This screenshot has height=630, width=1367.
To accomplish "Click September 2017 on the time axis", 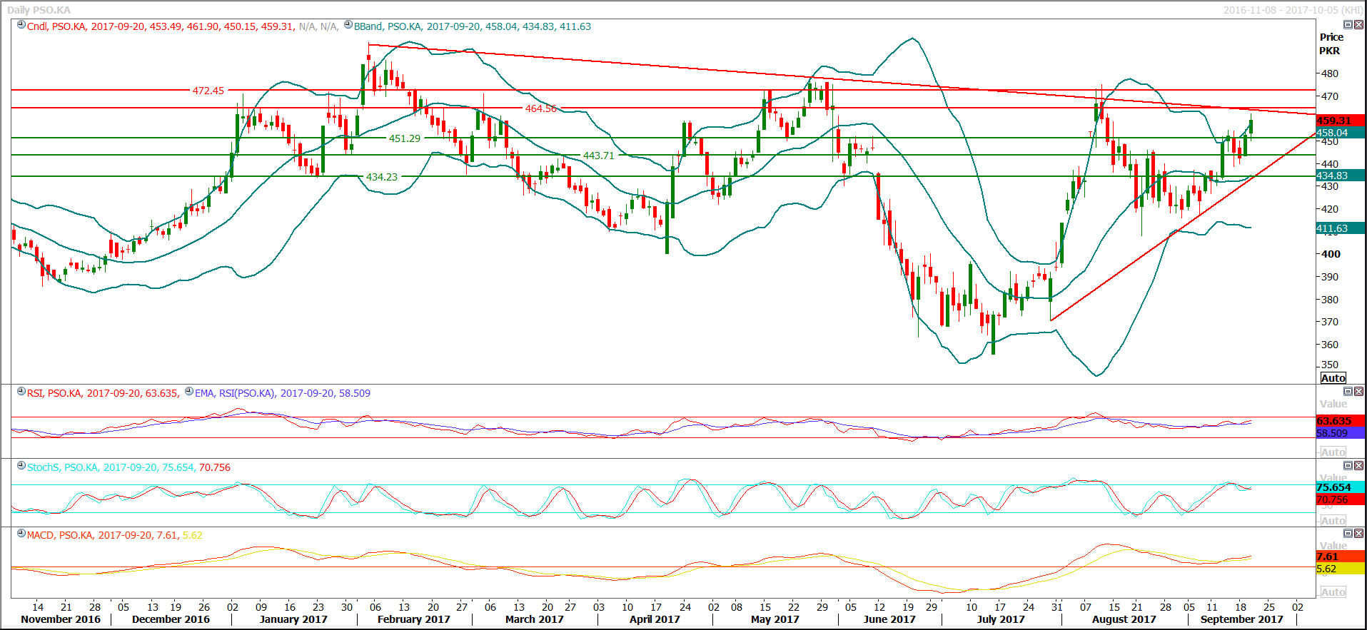I will (1241, 619).
